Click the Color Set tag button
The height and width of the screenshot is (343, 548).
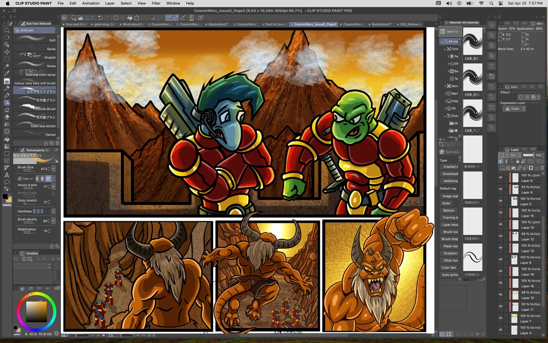(449, 268)
